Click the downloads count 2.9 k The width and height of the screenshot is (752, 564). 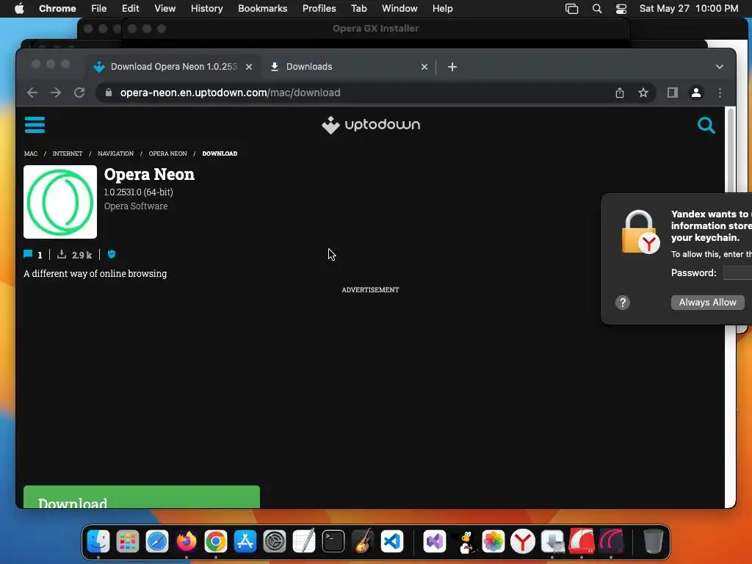tap(74, 255)
